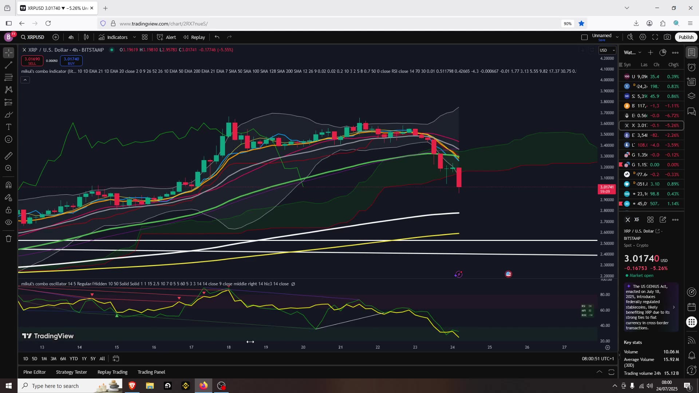Remove drawings with trash icon
This screenshot has width=699, height=393.
coord(9,239)
